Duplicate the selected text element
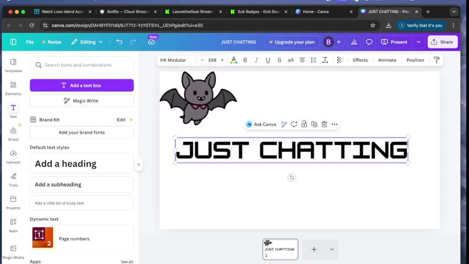The image size is (469, 264). coord(314,124)
